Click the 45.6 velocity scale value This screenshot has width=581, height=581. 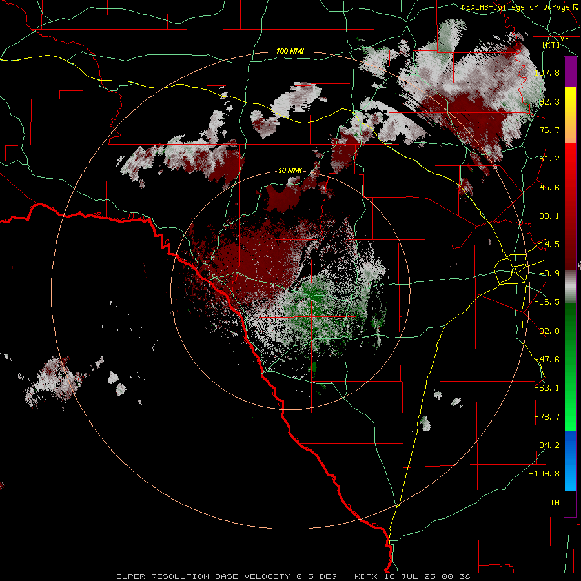(549, 187)
